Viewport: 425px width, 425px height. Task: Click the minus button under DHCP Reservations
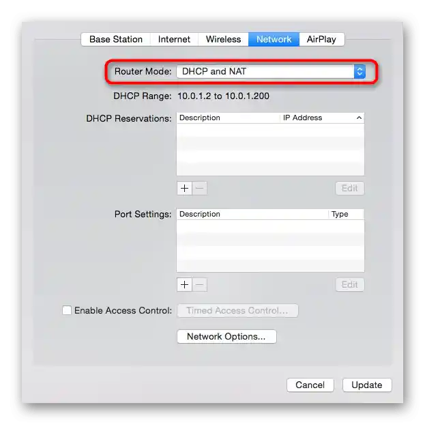point(200,188)
